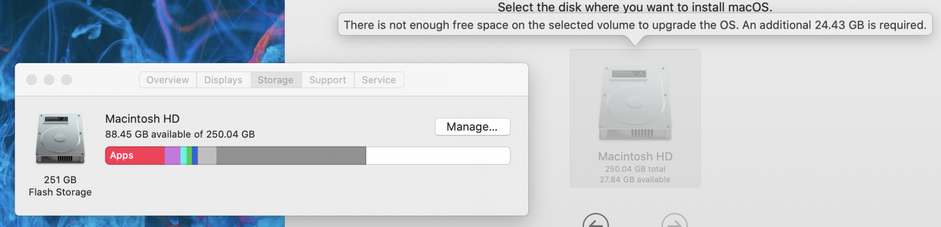Click the zoom window button
This screenshot has height=227, width=941.
click(67, 80)
